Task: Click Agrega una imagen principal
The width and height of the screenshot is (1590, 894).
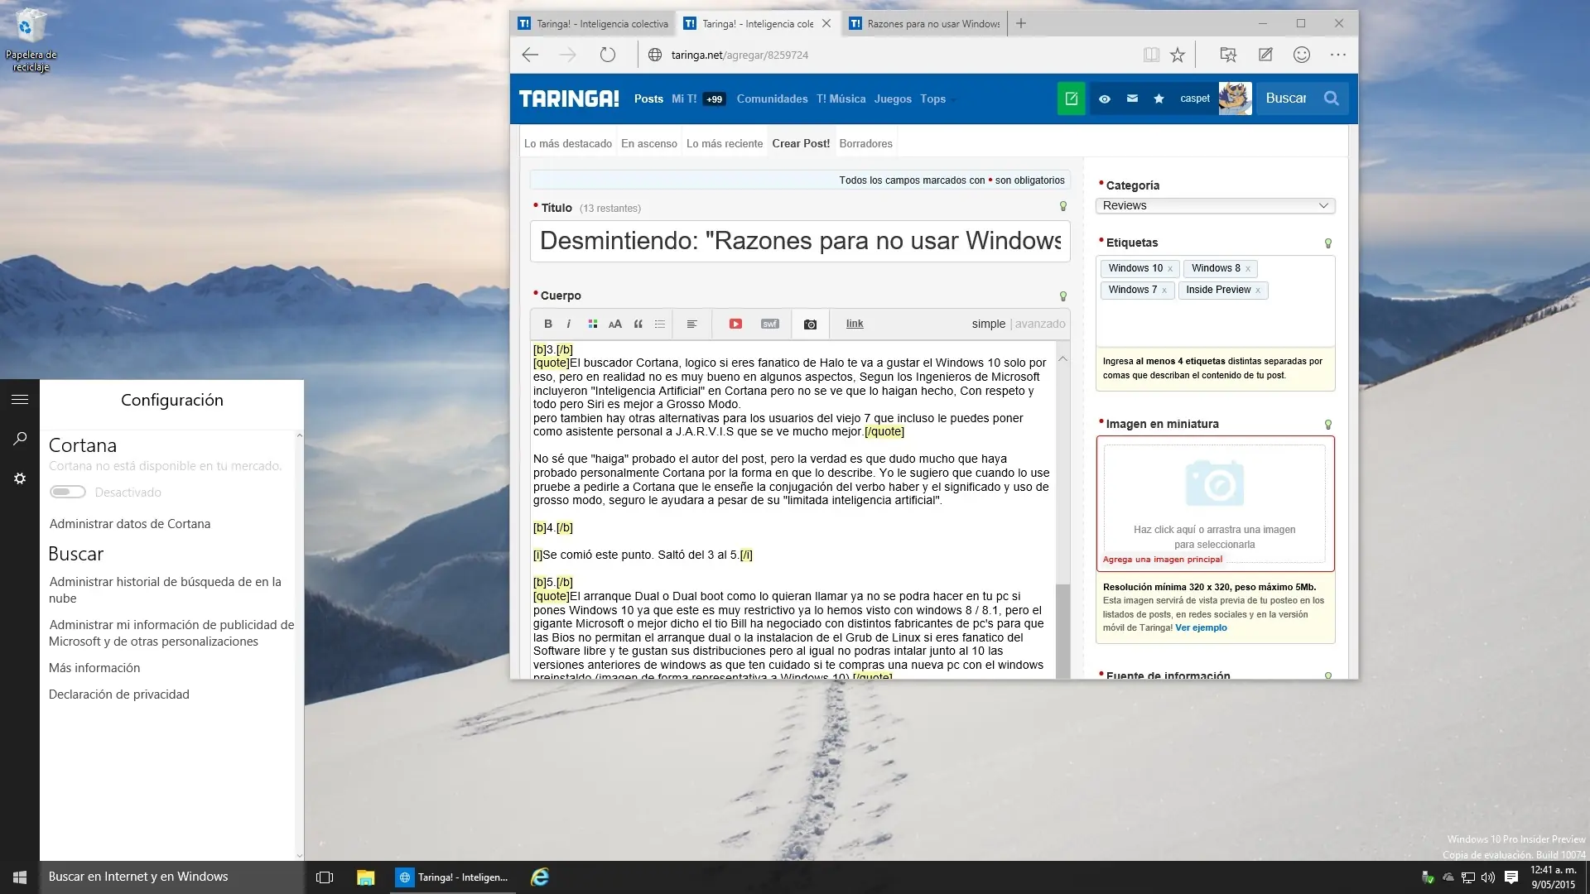Action: click(x=1163, y=560)
